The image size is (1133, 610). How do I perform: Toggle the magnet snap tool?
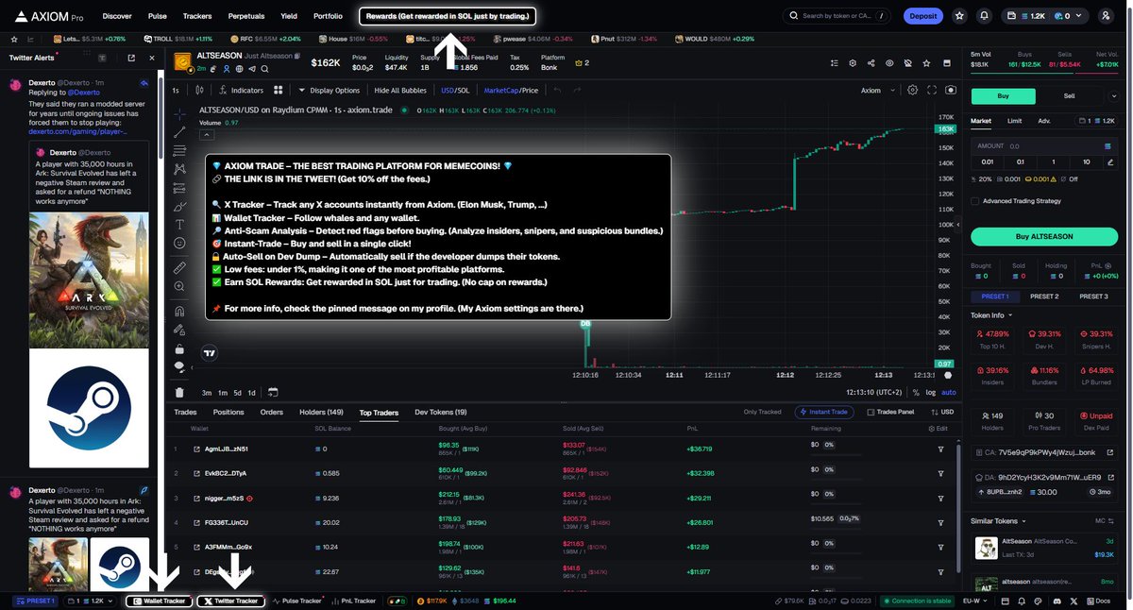pos(179,311)
